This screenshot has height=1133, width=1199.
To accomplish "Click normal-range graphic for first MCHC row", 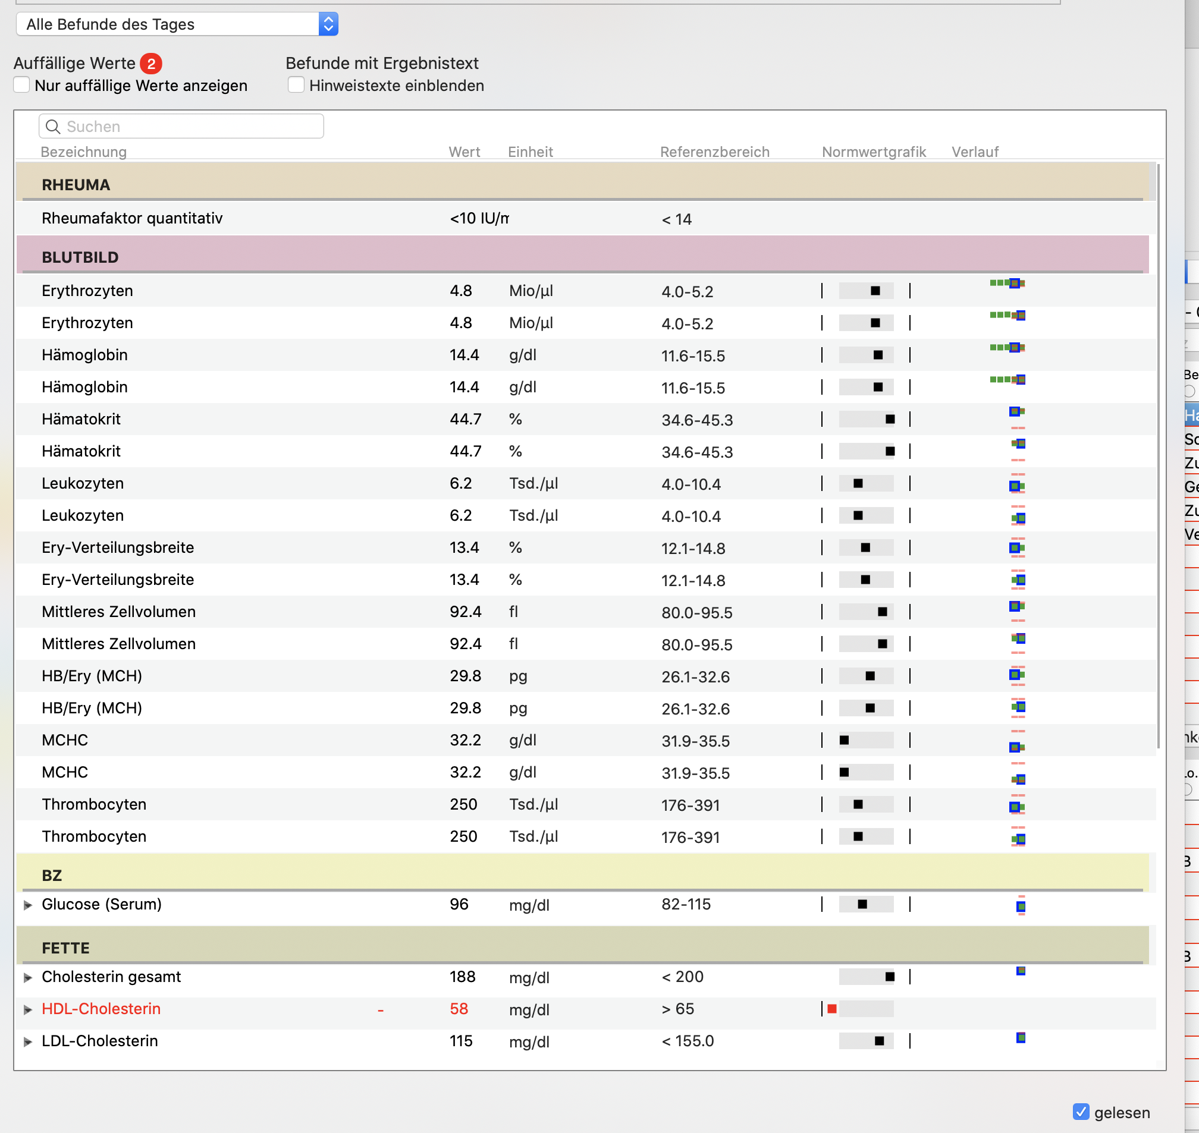I will (866, 740).
